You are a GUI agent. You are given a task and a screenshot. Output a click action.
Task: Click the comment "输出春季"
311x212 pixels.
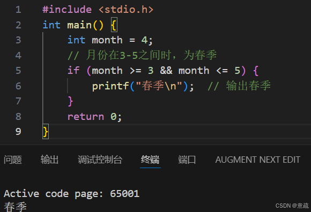tap(248, 86)
